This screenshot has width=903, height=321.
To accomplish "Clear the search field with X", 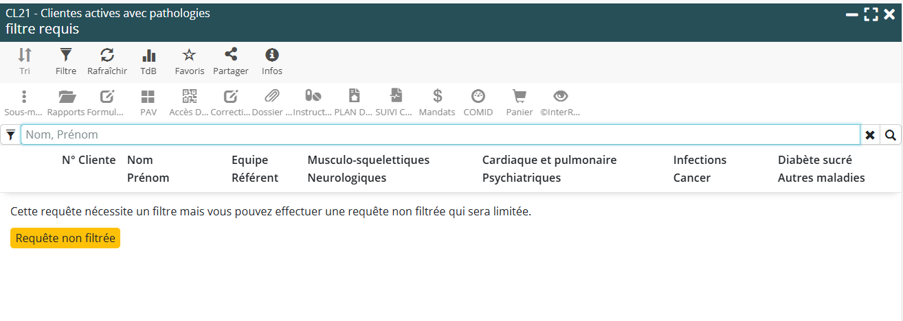I will [870, 135].
